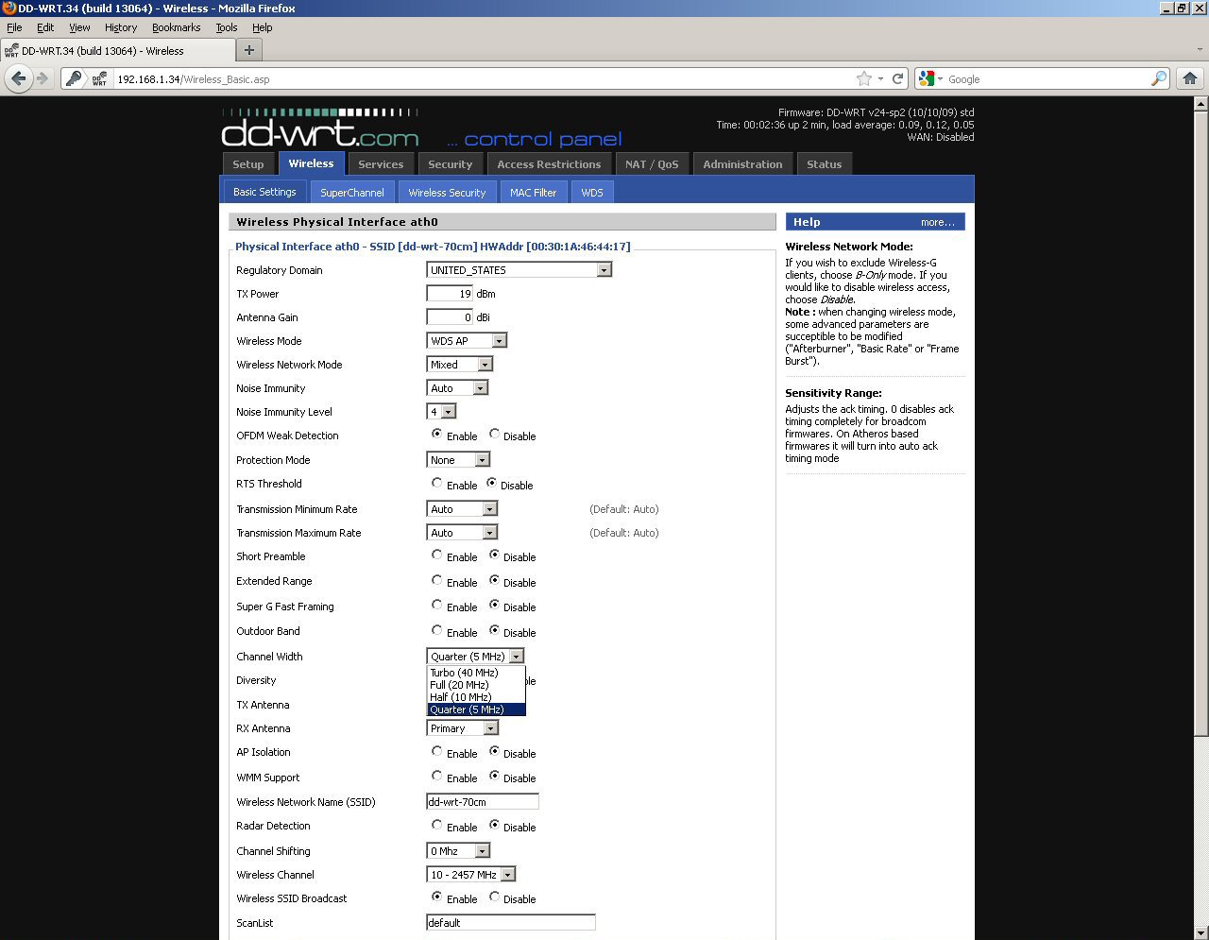Image resolution: width=1209 pixels, height=940 pixels.
Task: Switch to WDS sub-tab
Action: click(592, 192)
